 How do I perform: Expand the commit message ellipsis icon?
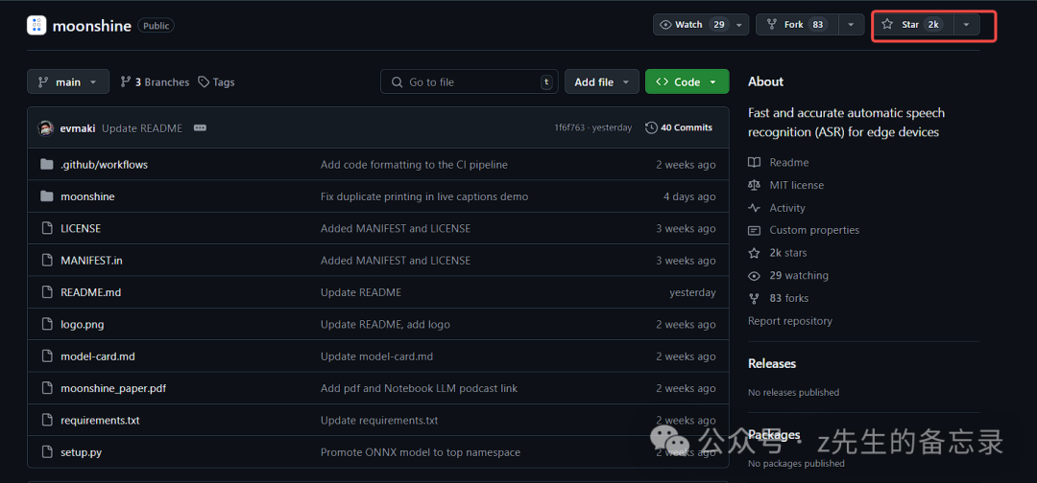coord(200,128)
